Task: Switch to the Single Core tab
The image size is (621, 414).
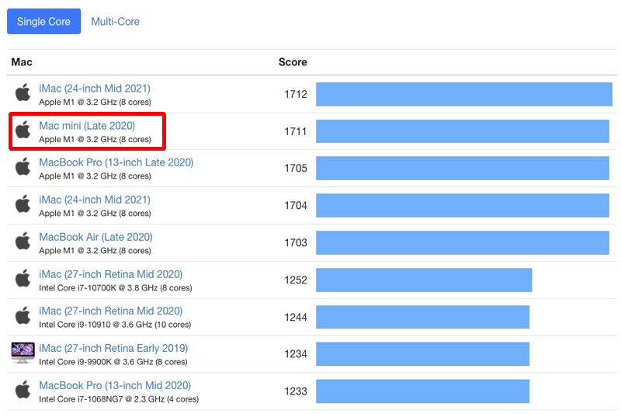Action: click(x=43, y=22)
